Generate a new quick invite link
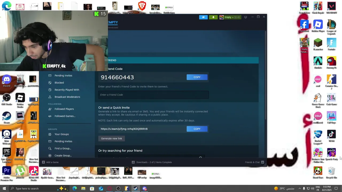The image size is (342, 192). tap(111, 138)
